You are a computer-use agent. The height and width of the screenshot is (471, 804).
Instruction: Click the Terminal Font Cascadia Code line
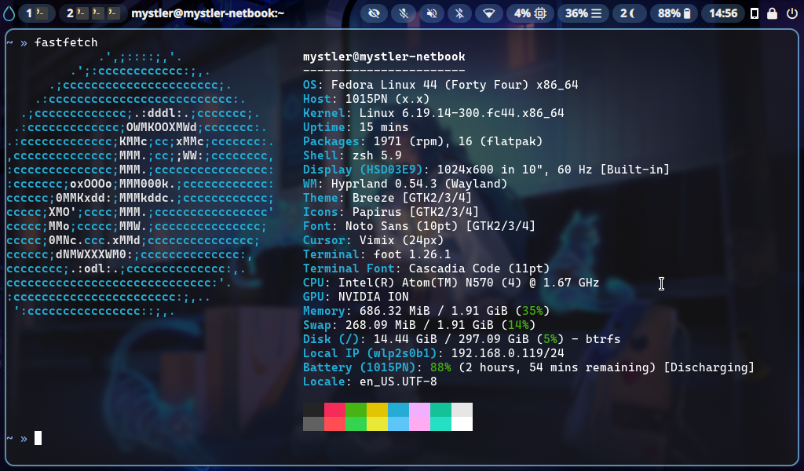point(426,268)
